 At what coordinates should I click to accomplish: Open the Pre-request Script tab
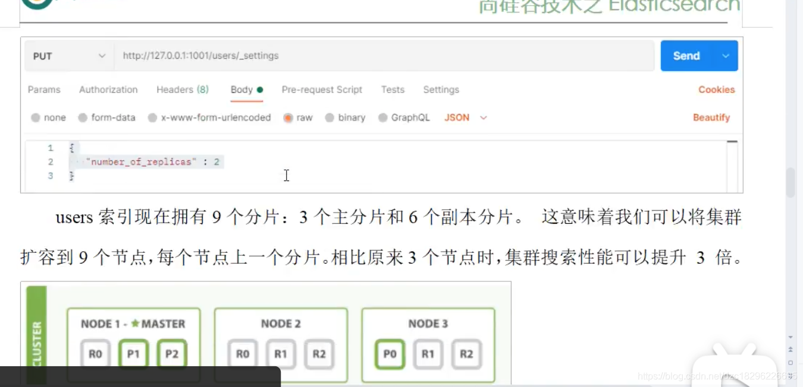pos(322,90)
